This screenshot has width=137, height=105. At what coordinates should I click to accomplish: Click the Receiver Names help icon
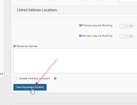[x=15, y=46]
